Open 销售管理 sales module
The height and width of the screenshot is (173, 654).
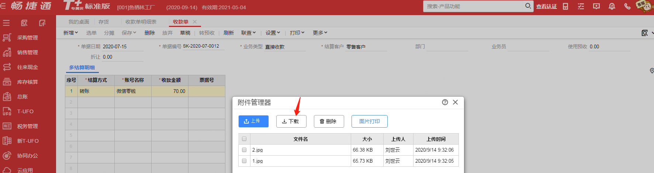point(28,52)
